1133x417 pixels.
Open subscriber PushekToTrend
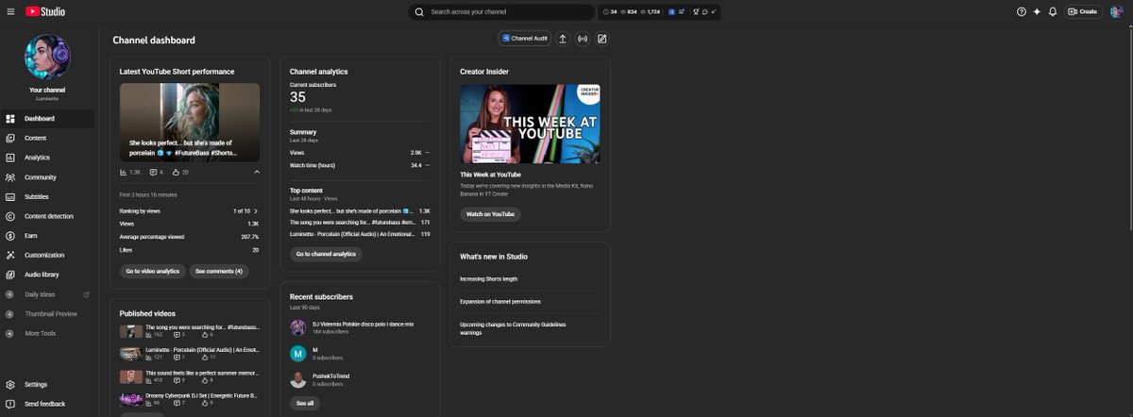pos(330,375)
